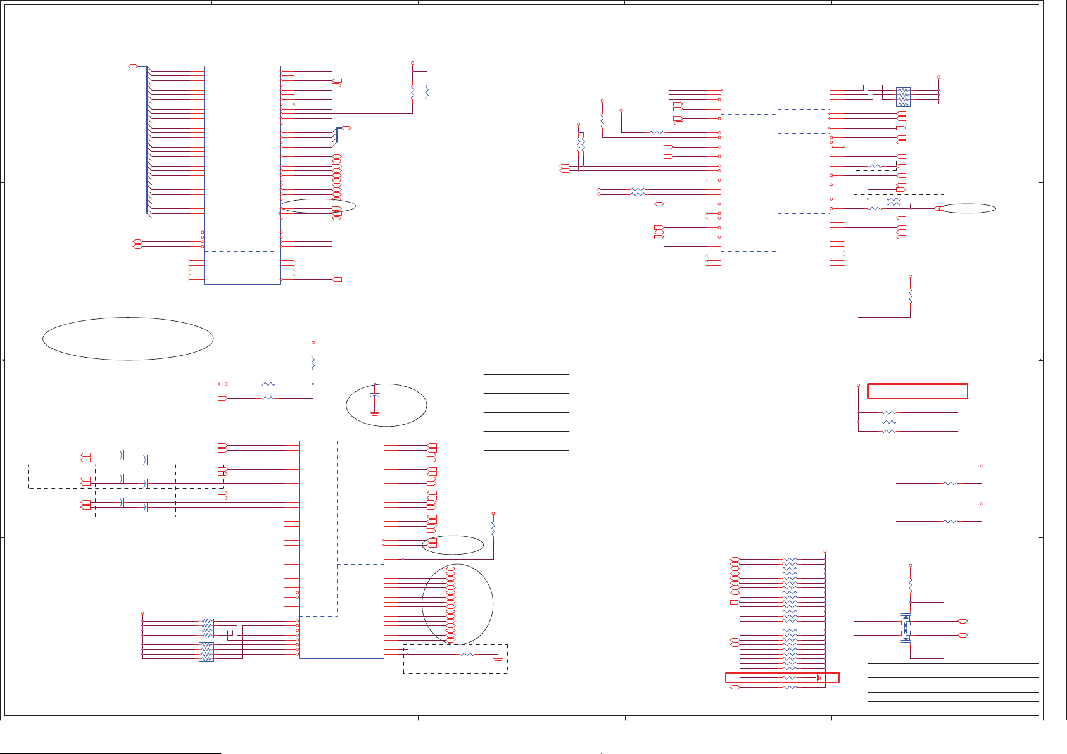1067x754 pixels.
Task: Select the resistor inside the bottom-center dashed box
Action: click(x=467, y=654)
